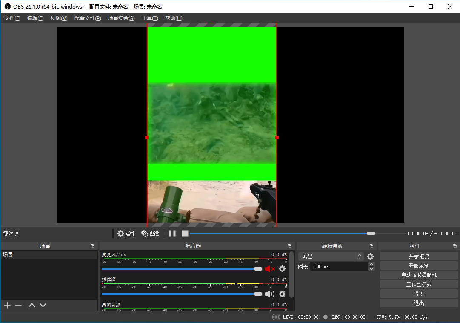
Task: Add a new scene with plus icon
Action: pos(7,305)
